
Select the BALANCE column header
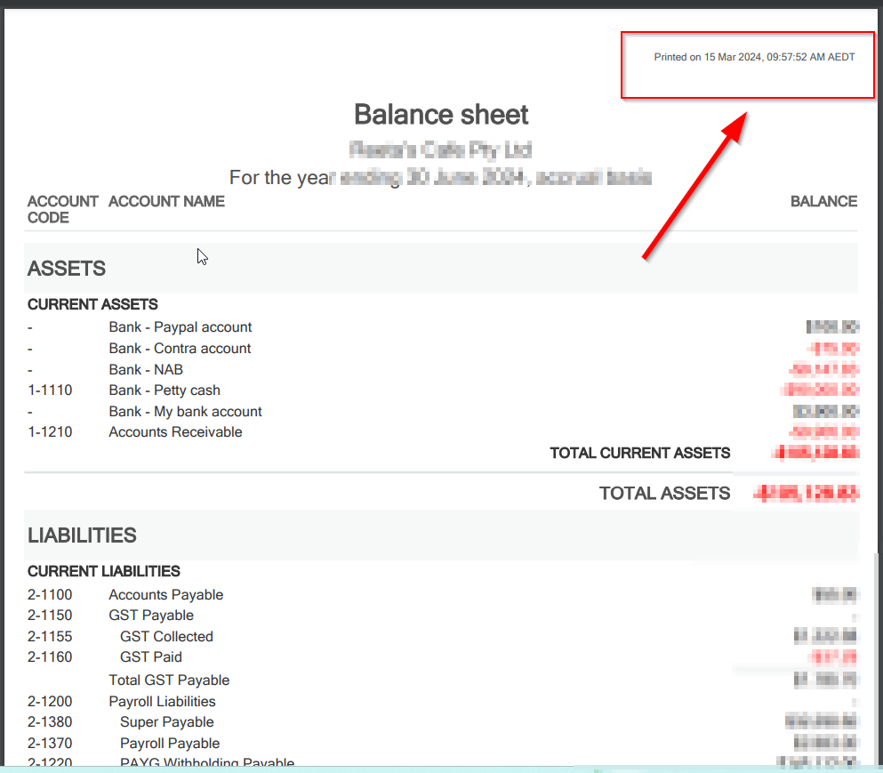(x=823, y=201)
